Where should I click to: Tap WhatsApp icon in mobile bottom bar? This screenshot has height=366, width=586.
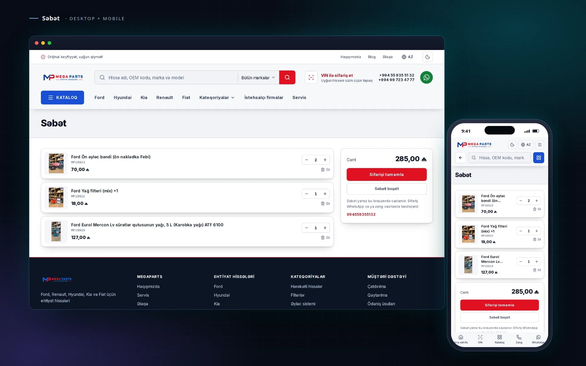click(538, 339)
